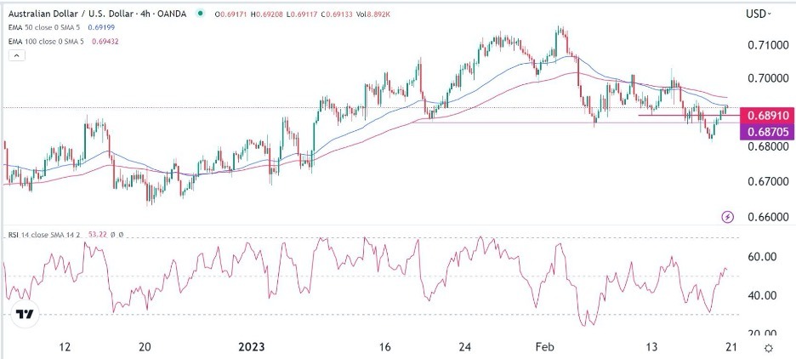Click the EMA 100 value 0.69432

click(x=105, y=41)
